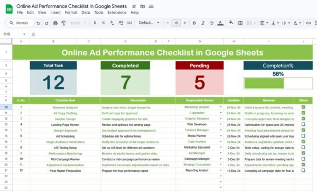This screenshot has height=192, width=317.
Task: Open the vertical align options
Action: 275,23
